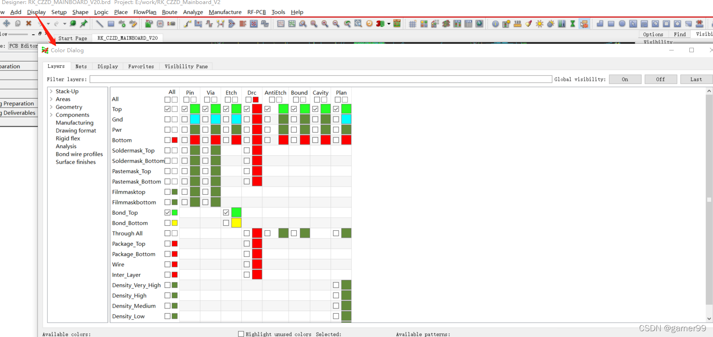Toggle the grid display icon
Image resolution: width=713 pixels, height=337 pixels.
click(413, 24)
